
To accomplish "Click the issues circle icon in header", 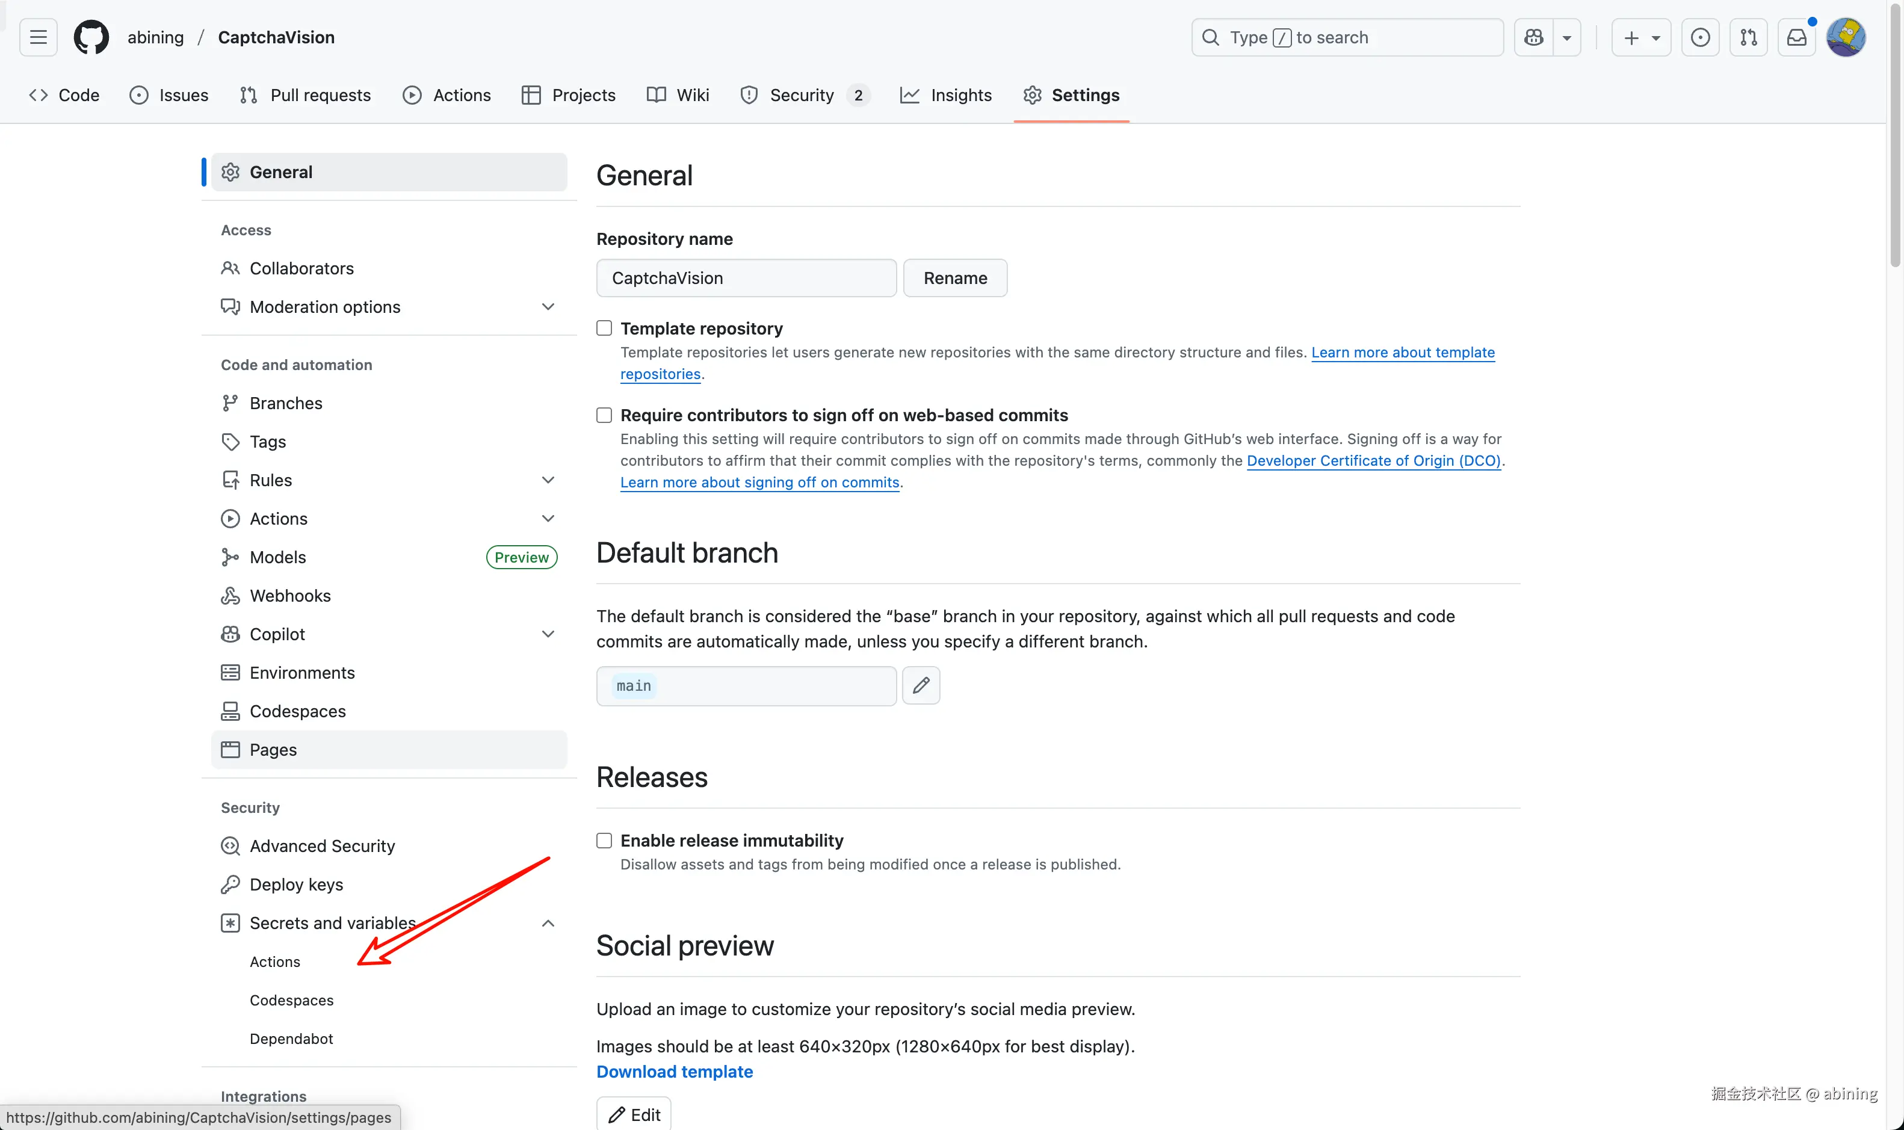I will click(1699, 37).
